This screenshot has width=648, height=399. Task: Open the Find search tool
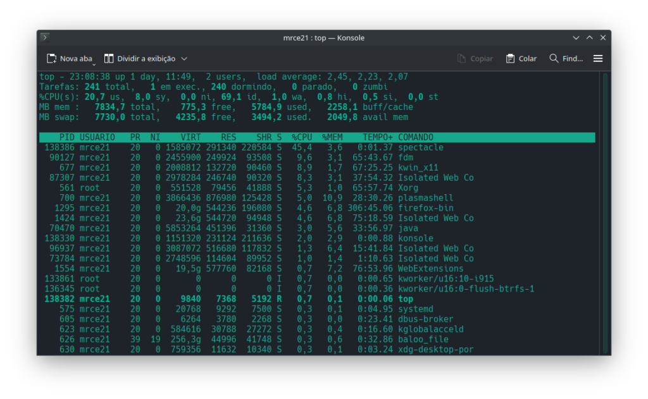[566, 59]
